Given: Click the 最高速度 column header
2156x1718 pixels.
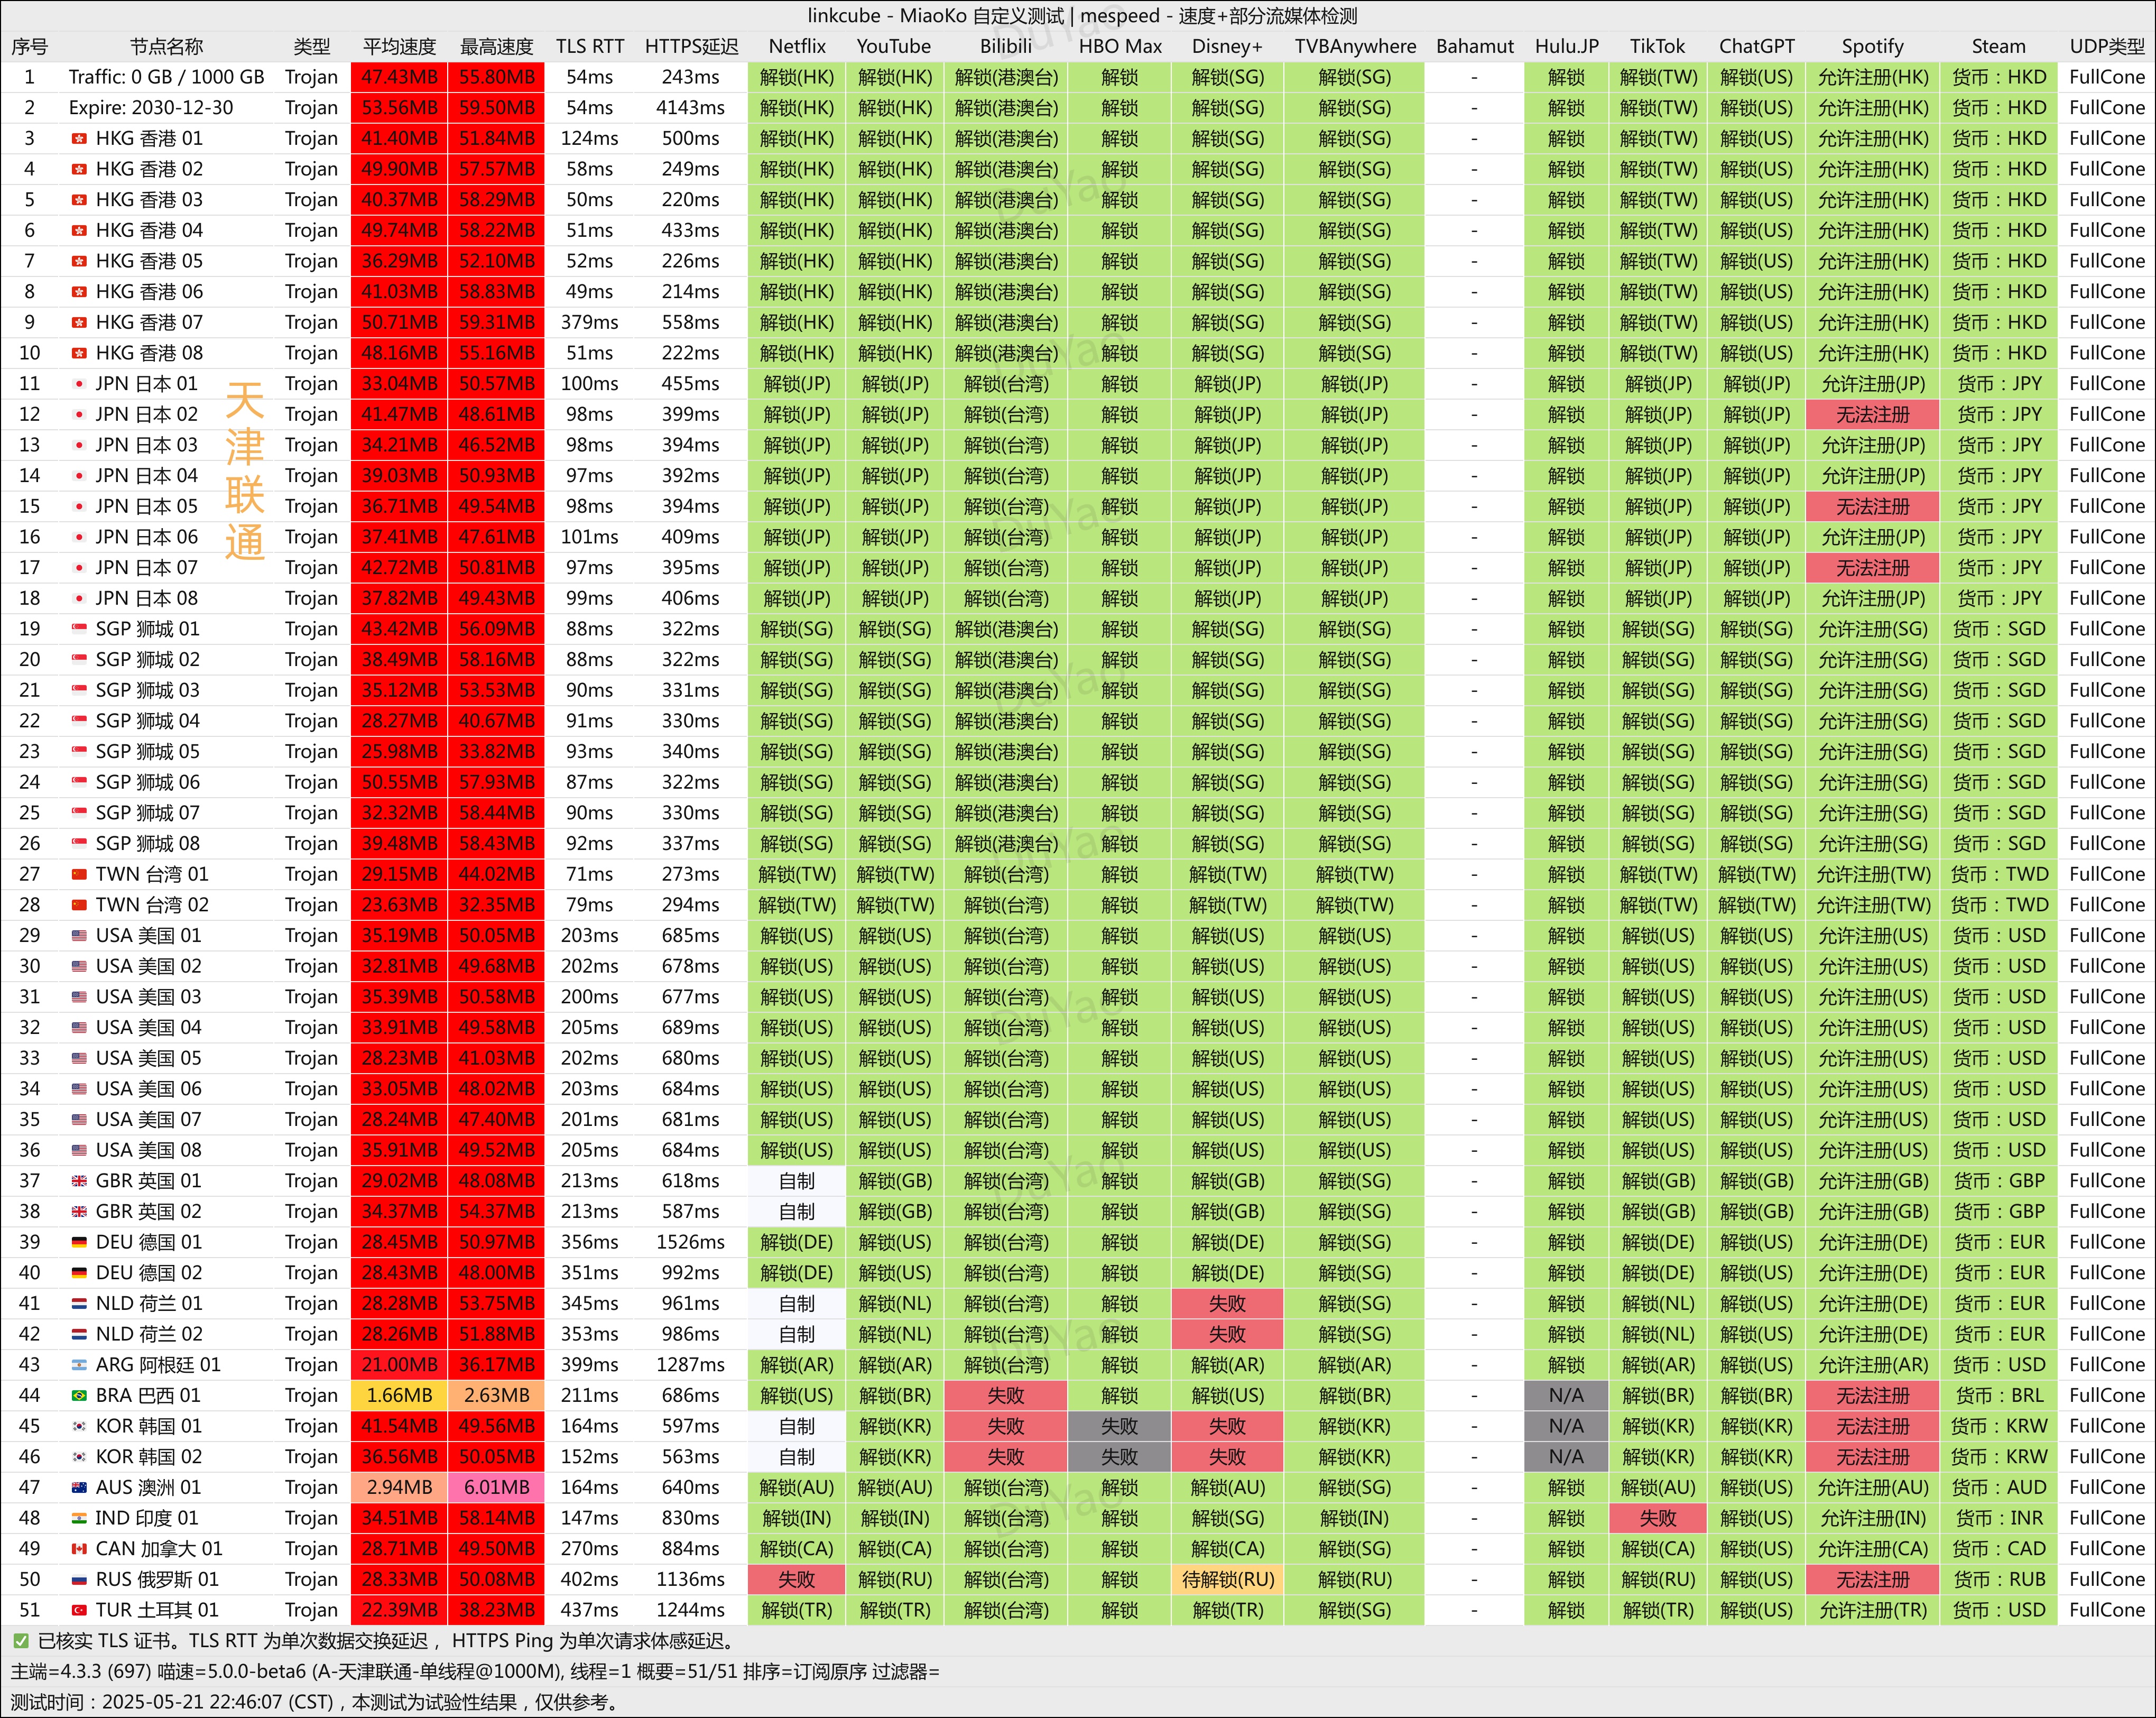Looking at the screenshot, I should click(496, 47).
